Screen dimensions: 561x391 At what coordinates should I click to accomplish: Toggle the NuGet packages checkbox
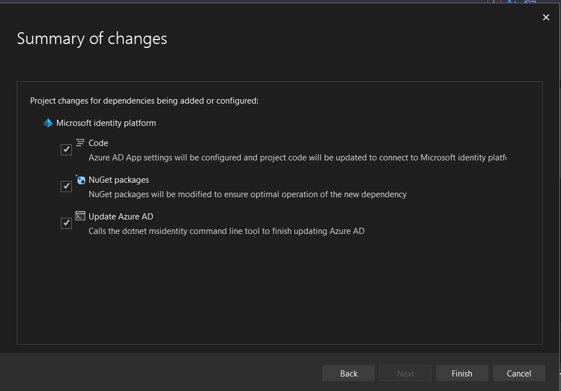[x=66, y=187]
